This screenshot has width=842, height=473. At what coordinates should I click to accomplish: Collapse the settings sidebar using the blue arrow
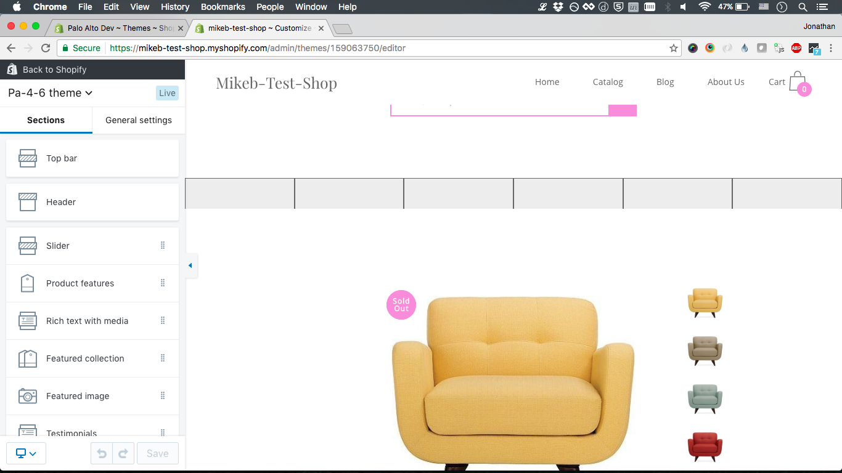(190, 265)
